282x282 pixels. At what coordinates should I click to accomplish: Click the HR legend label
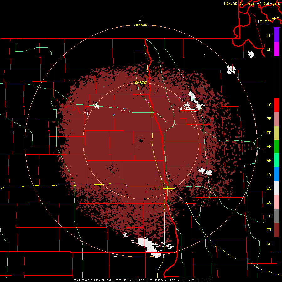point(269,147)
